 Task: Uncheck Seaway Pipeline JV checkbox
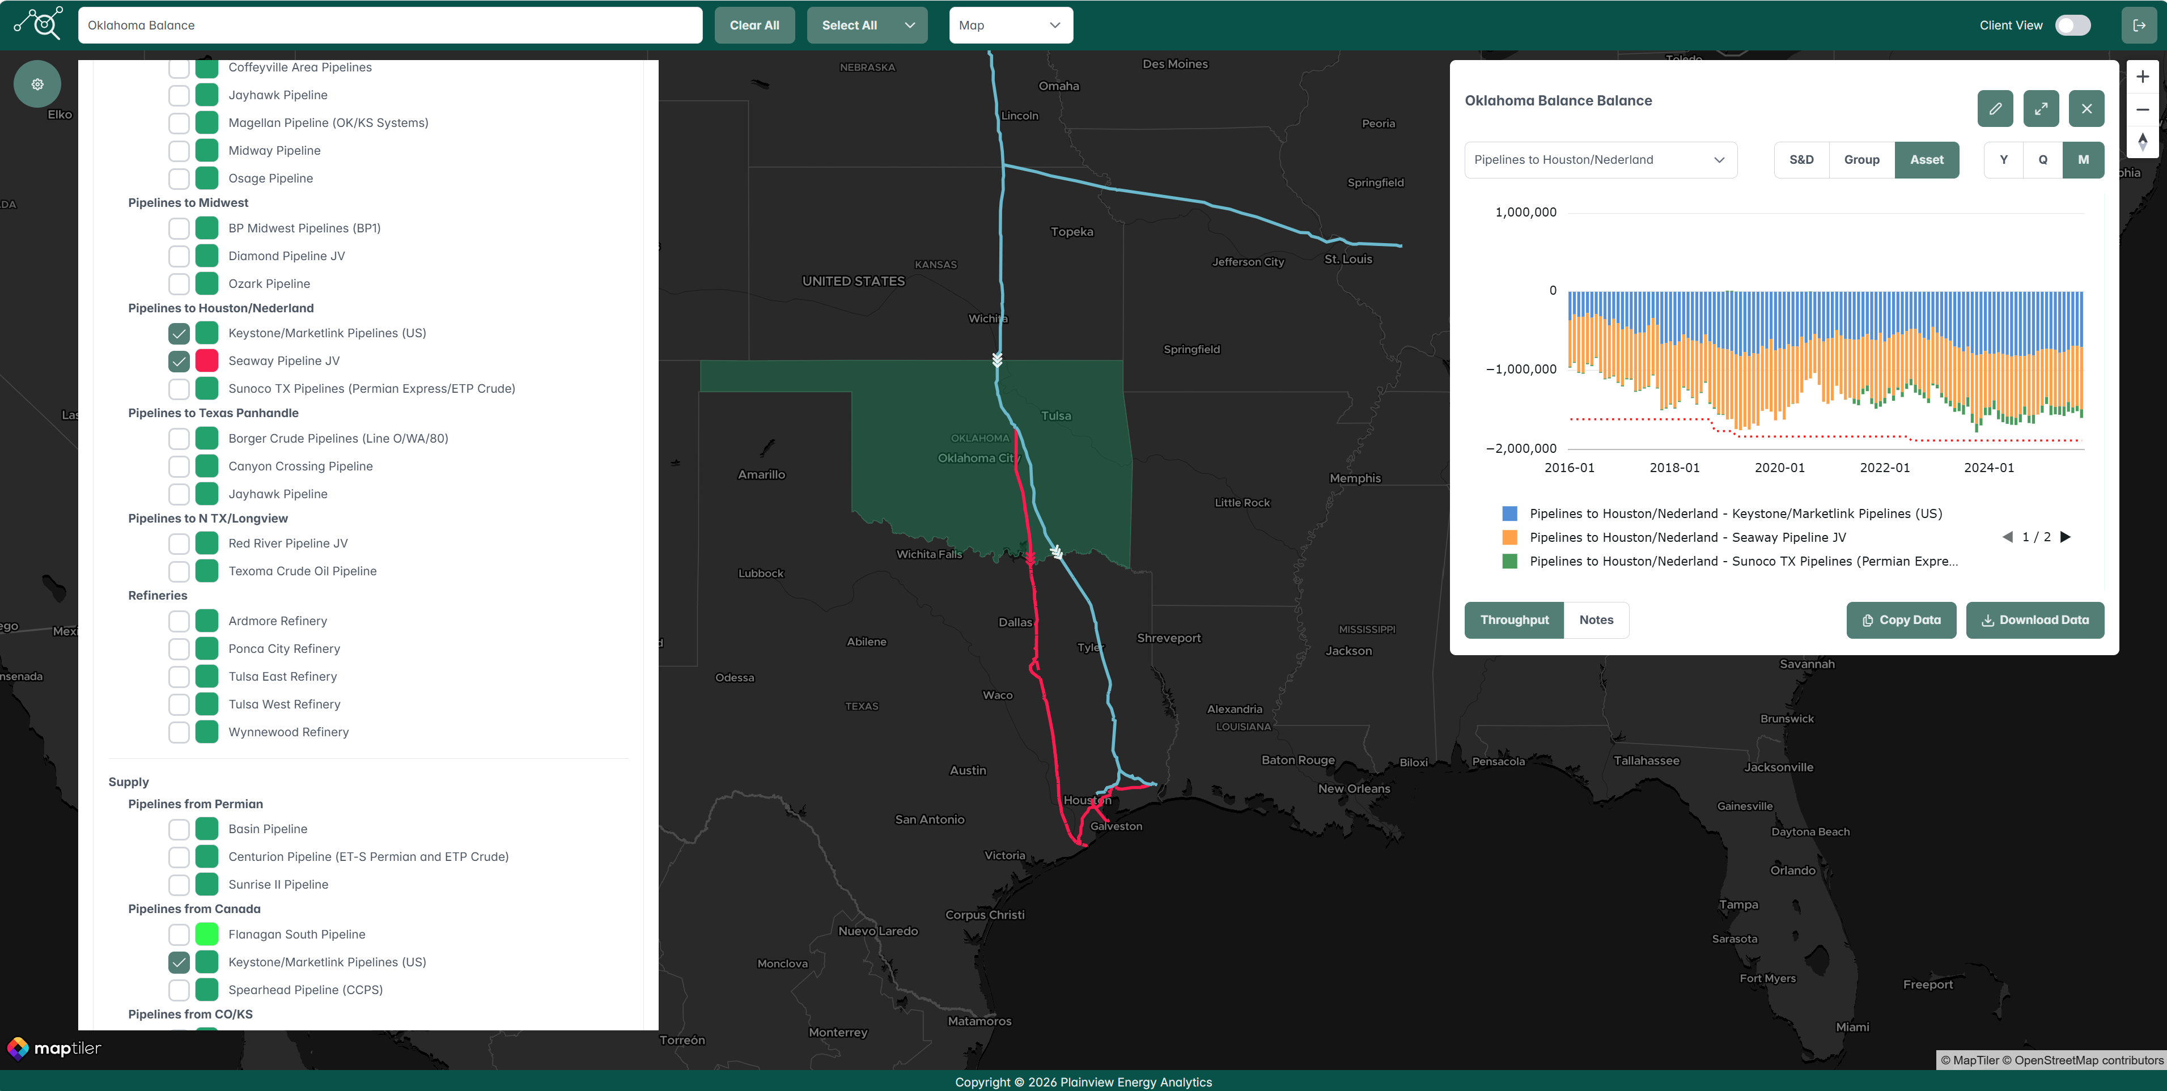tap(179, 361)
